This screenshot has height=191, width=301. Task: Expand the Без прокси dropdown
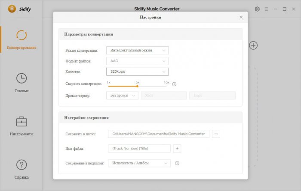pos(122,95)
